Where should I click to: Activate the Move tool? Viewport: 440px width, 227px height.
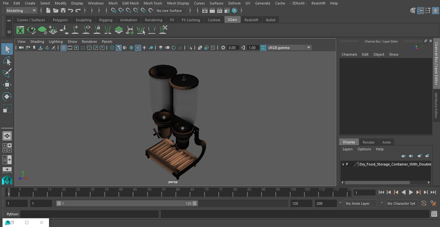tap(7, 85)
